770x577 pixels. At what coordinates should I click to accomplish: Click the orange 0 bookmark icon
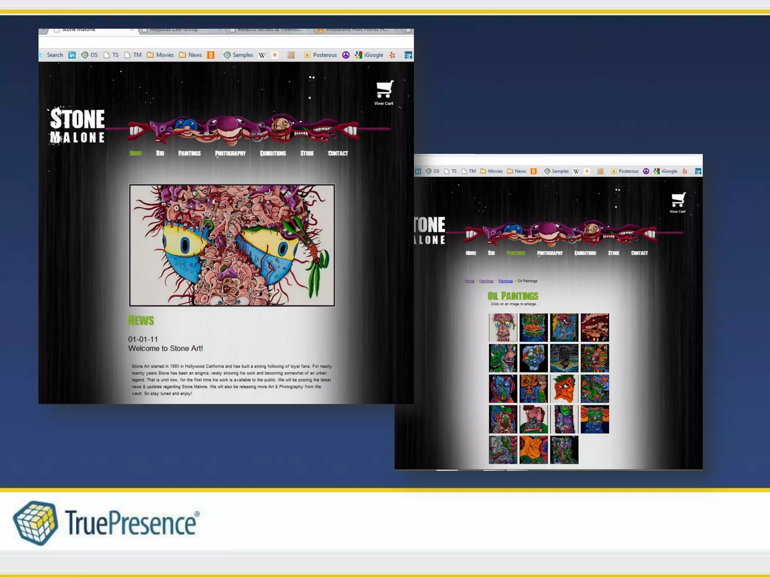(211, 55)
